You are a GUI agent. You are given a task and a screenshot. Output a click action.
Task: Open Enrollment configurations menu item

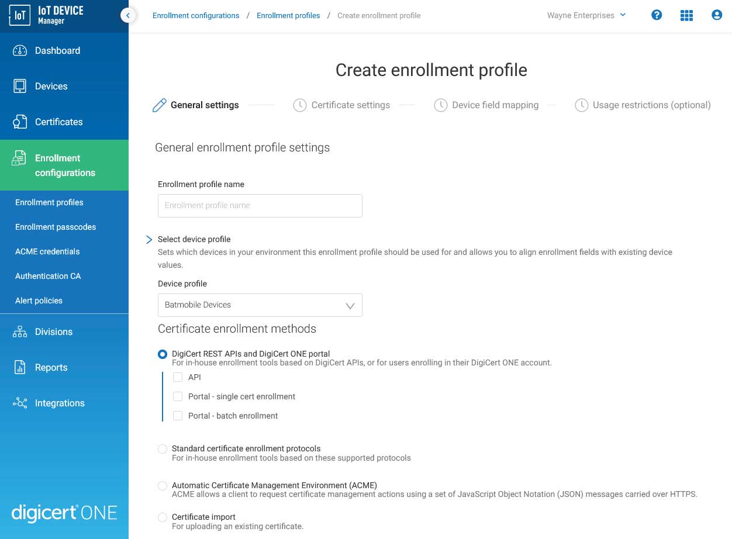[64, 165]
